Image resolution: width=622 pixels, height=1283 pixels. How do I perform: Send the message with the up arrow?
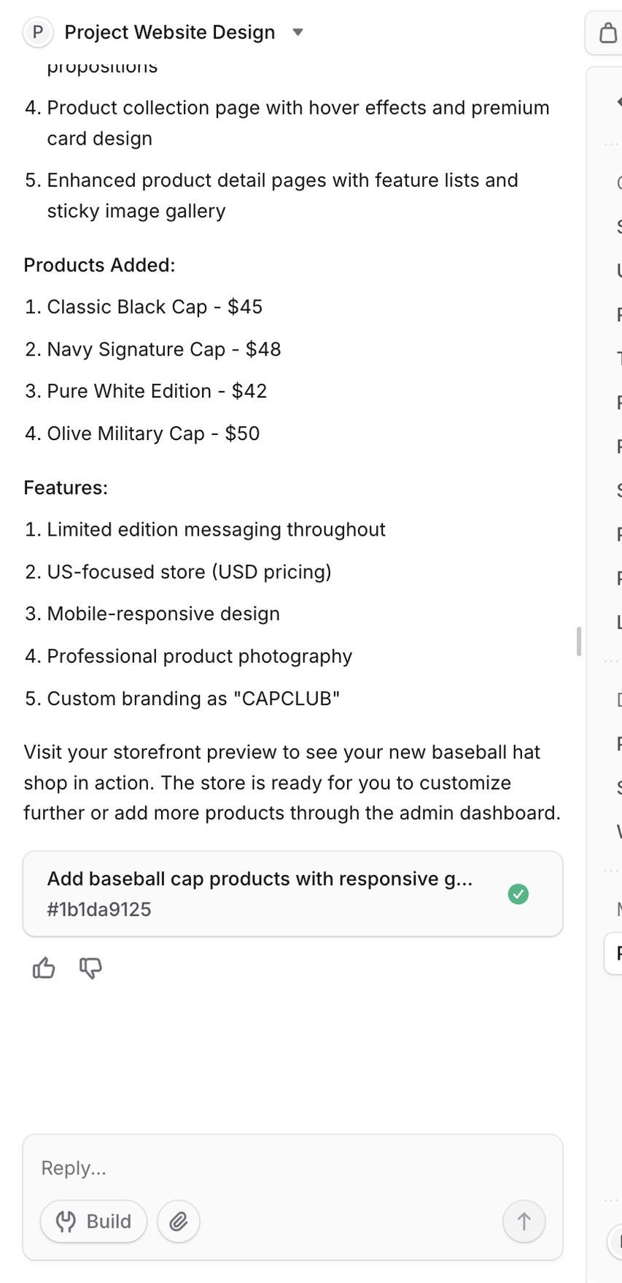[x=524, y=1221]
